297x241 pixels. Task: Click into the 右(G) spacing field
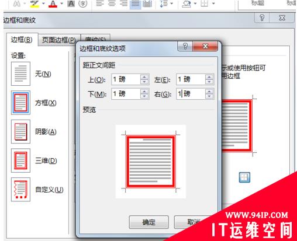pyautogui.click(x=191, y=94)
